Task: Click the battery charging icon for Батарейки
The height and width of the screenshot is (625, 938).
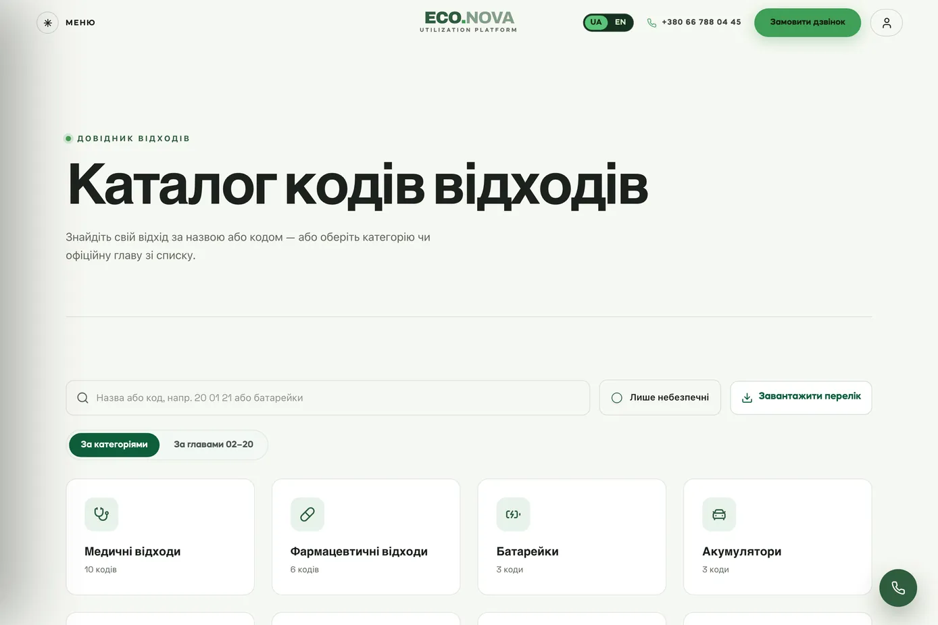Action: pos(514,514)
